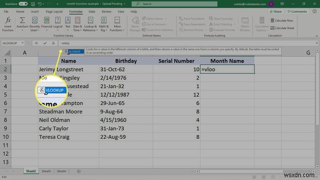Screen dimensions: 320x180
Task: Click Calculate Now
Action: click(282, 20)
